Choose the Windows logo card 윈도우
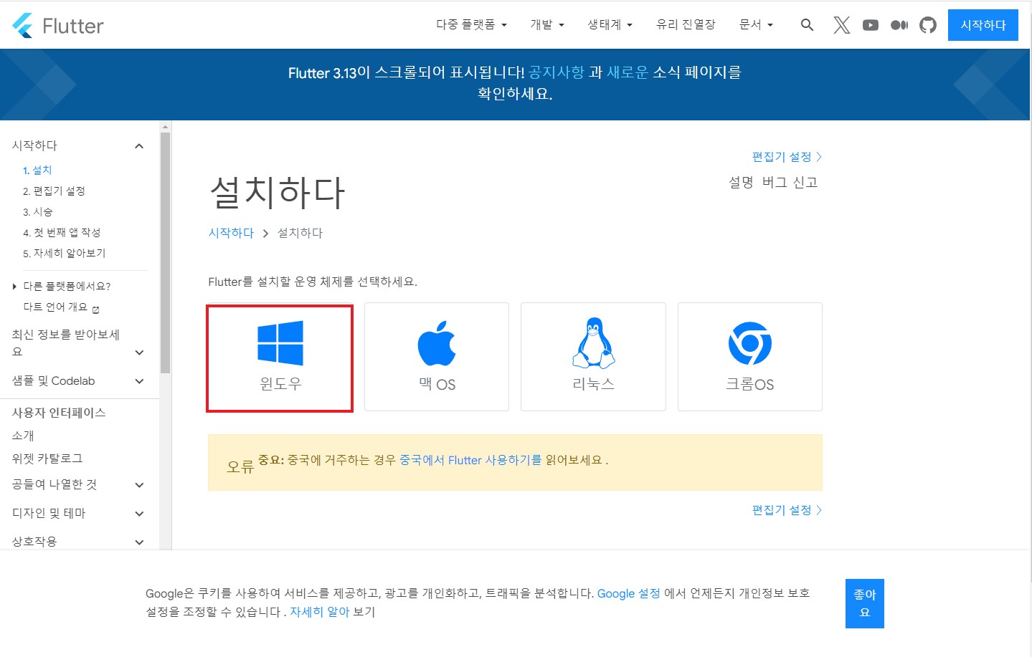 click(280, 358)
